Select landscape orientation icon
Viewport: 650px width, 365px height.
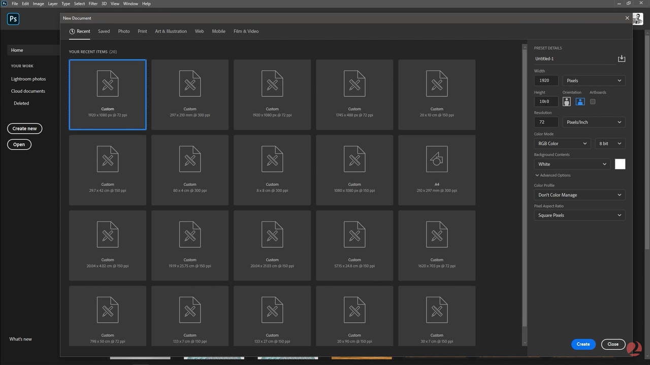point(580,102)
